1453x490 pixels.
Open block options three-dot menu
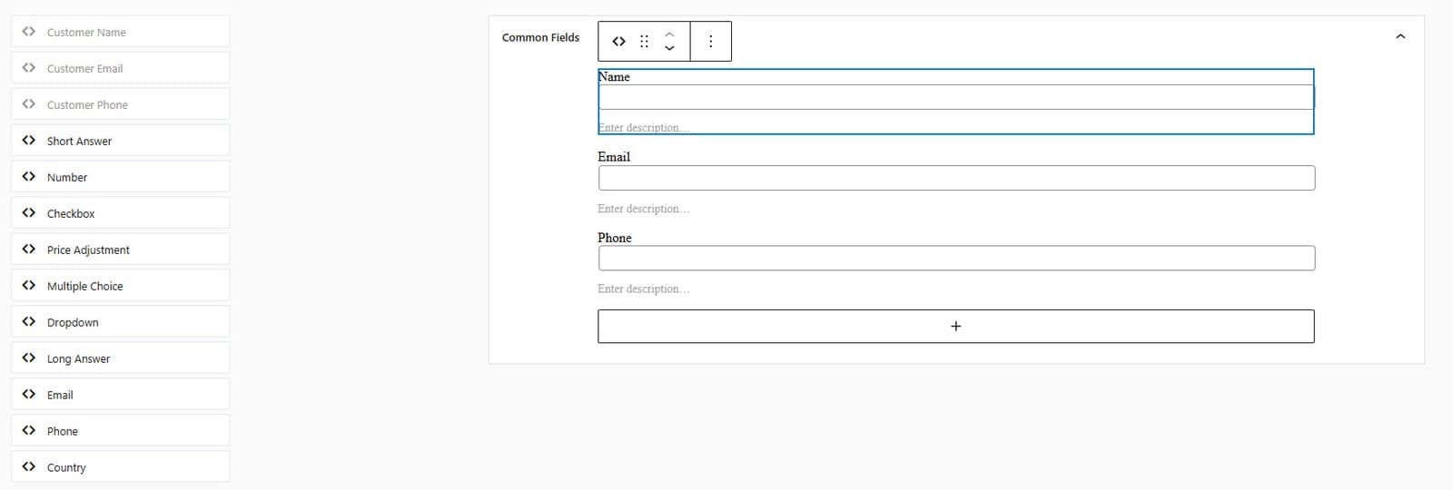711,41
